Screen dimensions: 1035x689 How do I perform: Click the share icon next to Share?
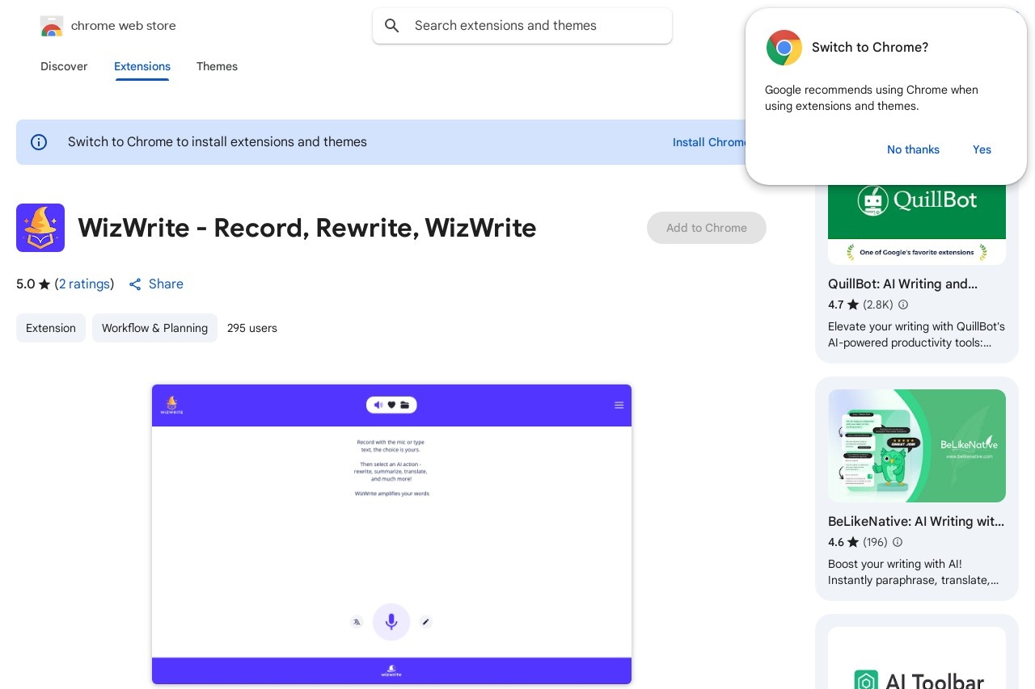pos(135,284)
